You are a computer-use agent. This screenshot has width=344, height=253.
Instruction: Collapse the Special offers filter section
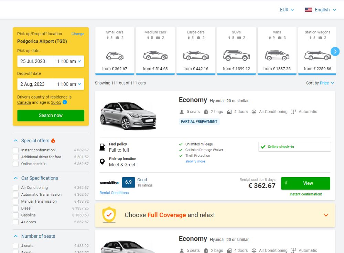tap(16, 141)
